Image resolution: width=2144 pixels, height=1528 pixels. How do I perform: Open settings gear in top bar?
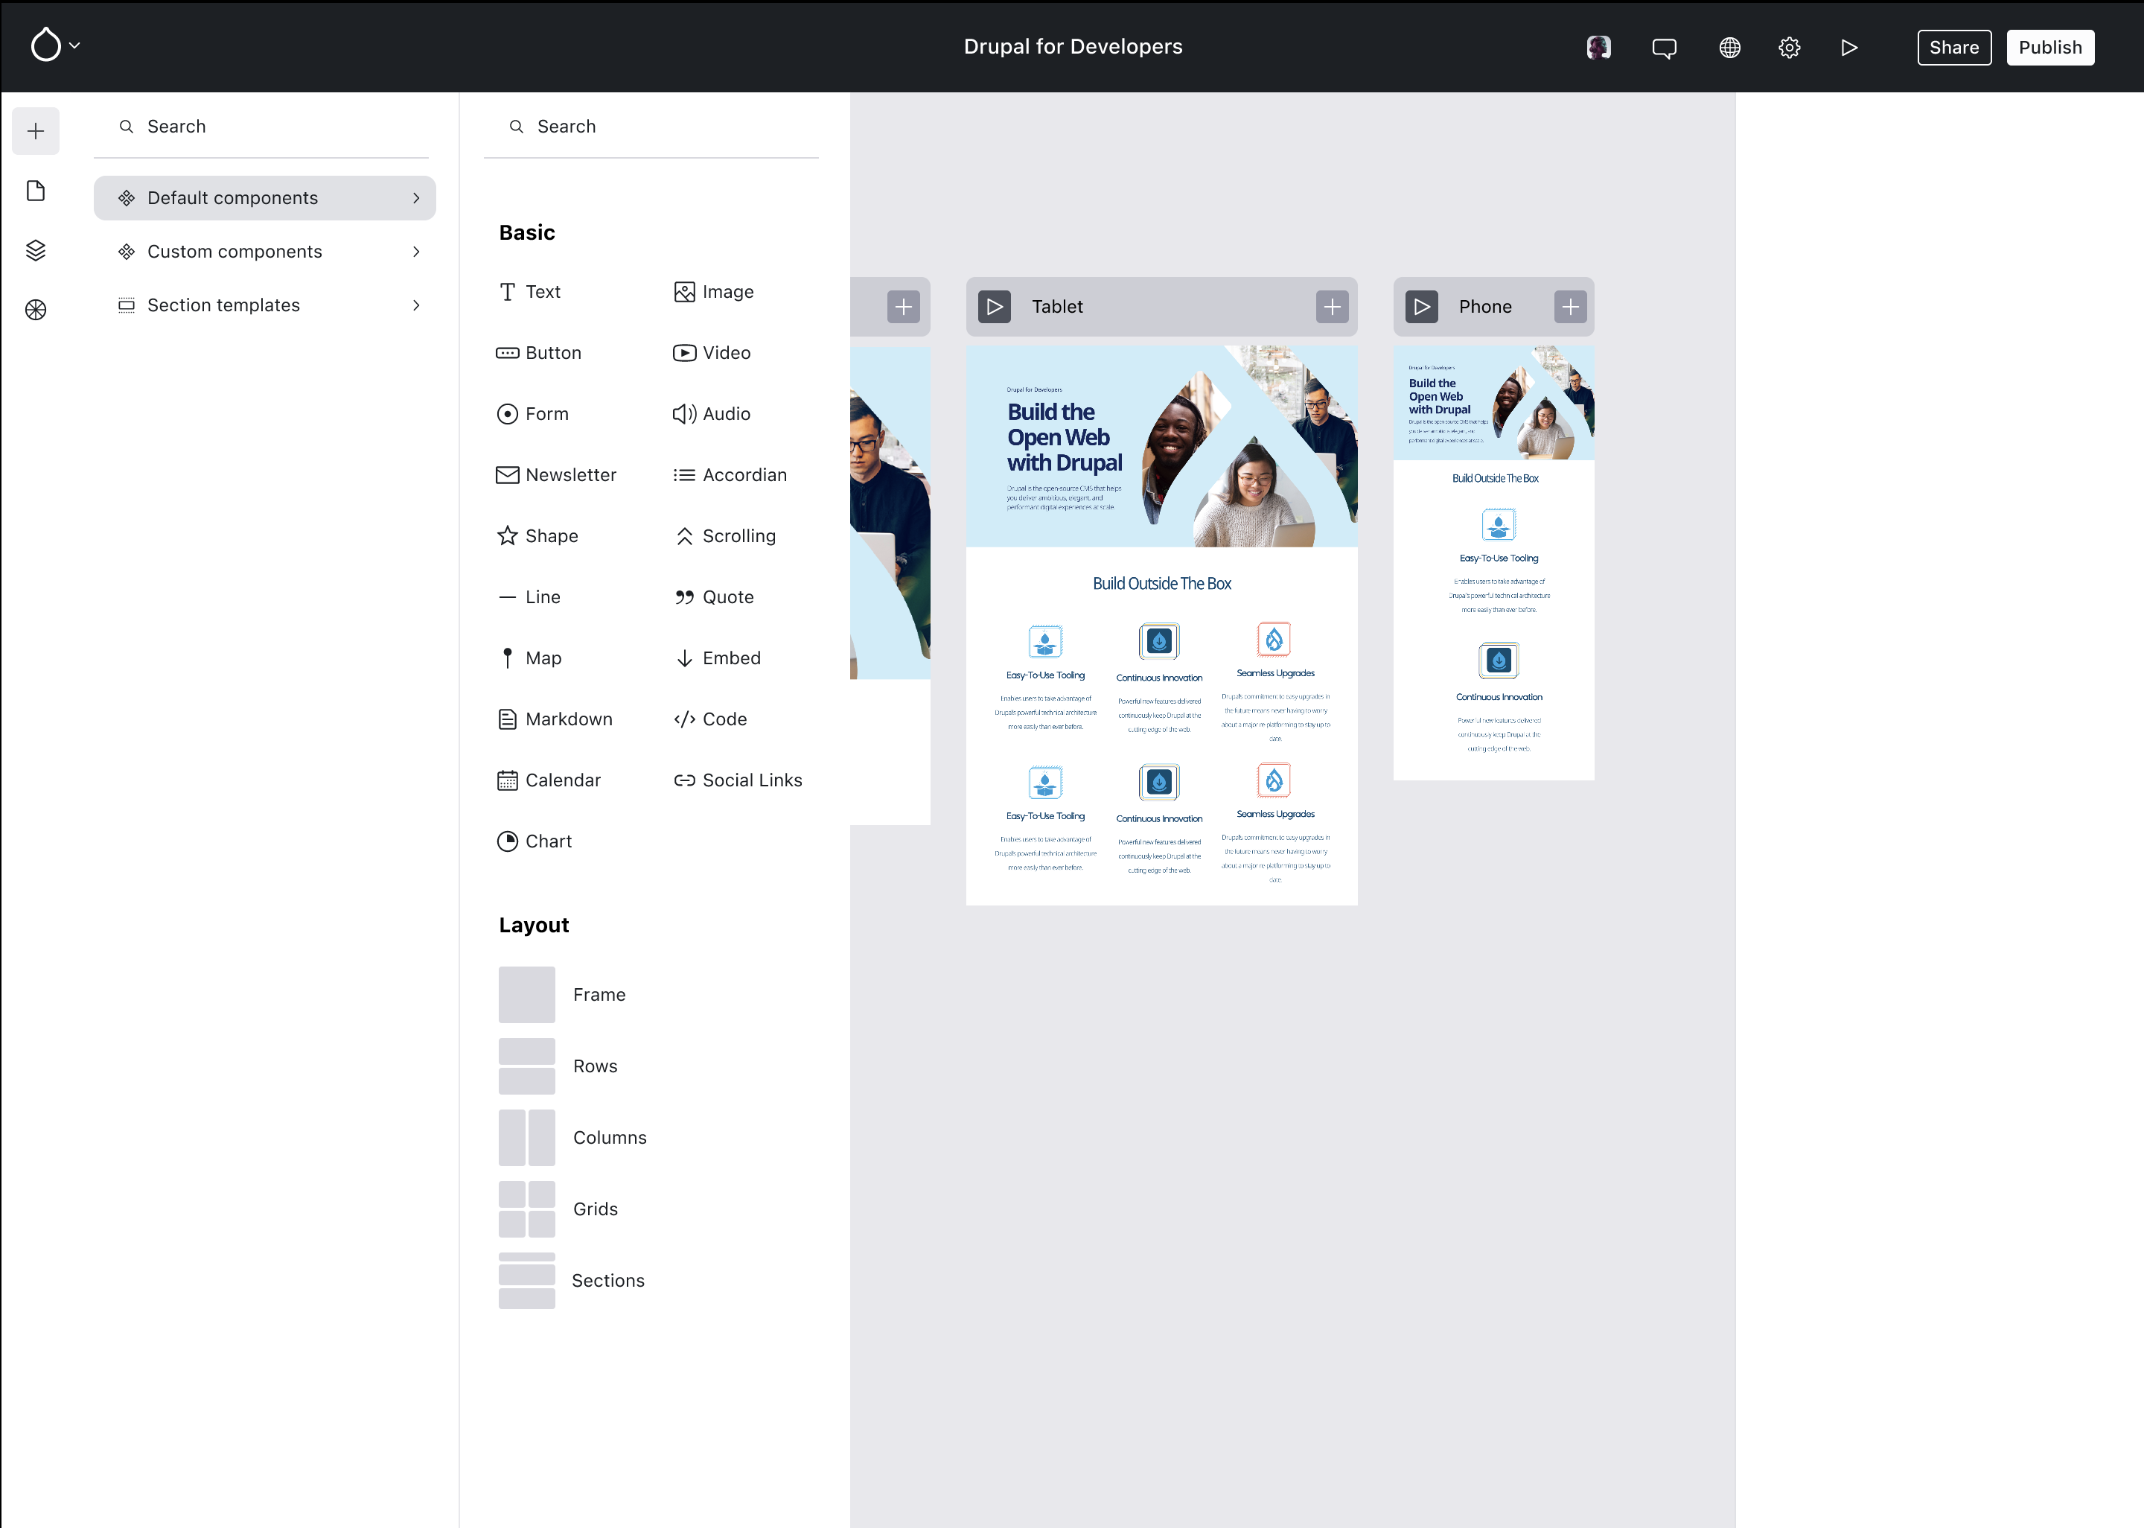coord(1789,48)
